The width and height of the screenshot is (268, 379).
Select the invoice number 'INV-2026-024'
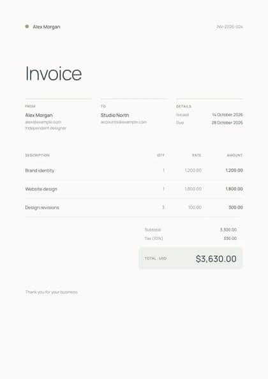[230, 27]
